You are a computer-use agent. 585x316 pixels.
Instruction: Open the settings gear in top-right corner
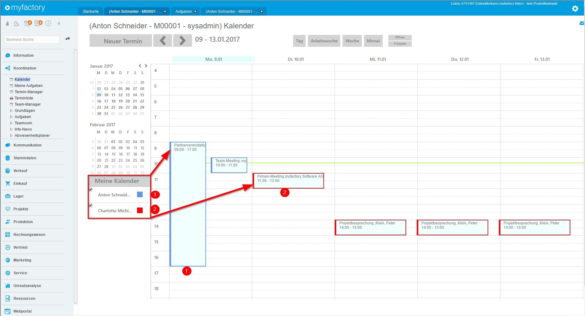[575, 9]
